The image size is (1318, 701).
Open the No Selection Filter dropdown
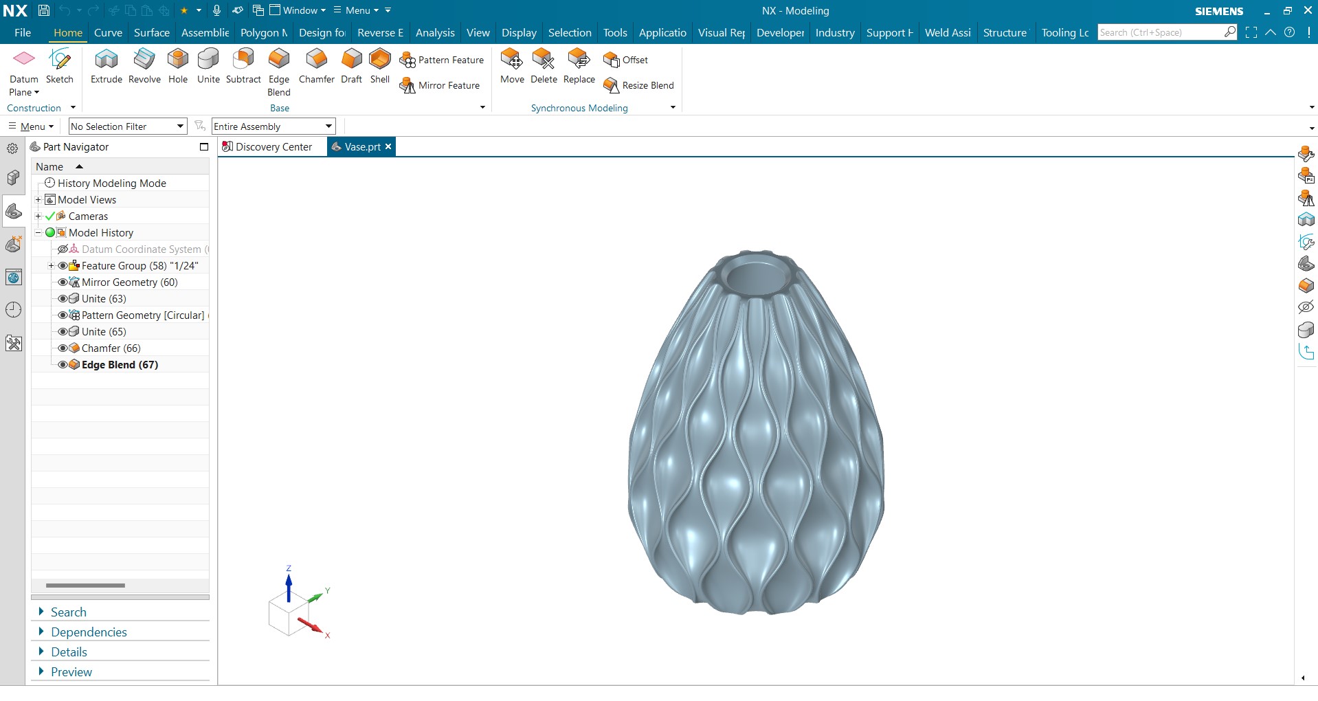128,126
